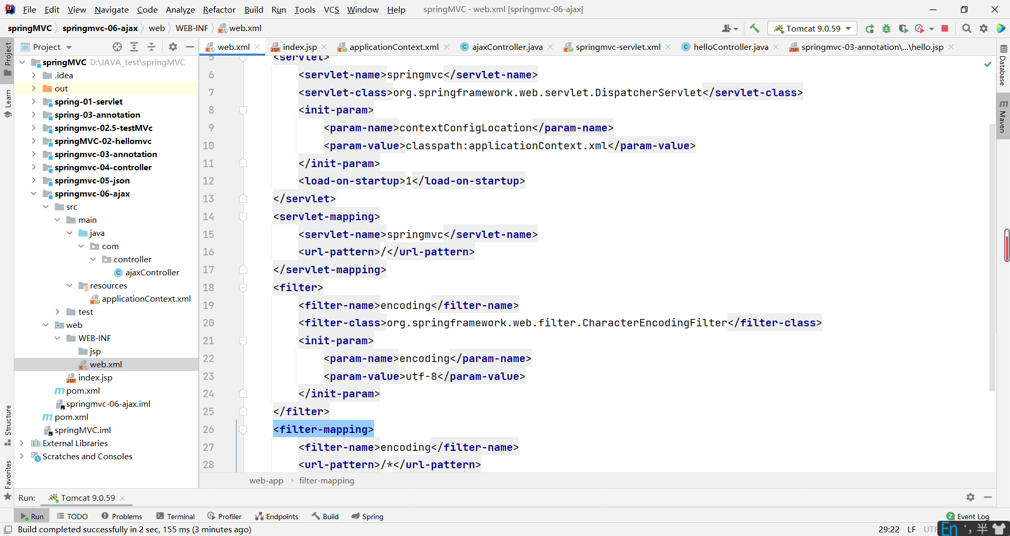Hide the Project tool window
Image resolution: width=1010 pixels, height=536 pixels.
point(190,47)
